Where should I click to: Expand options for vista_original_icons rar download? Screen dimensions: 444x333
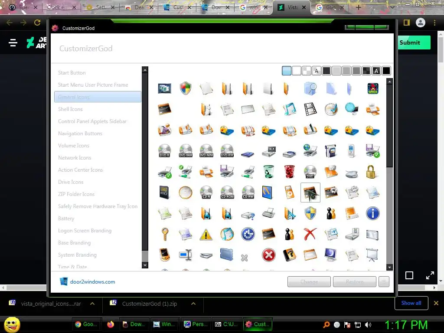point(92,304)
